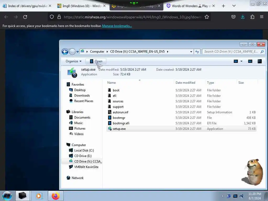Open the Windows Start menu orb

7,196
